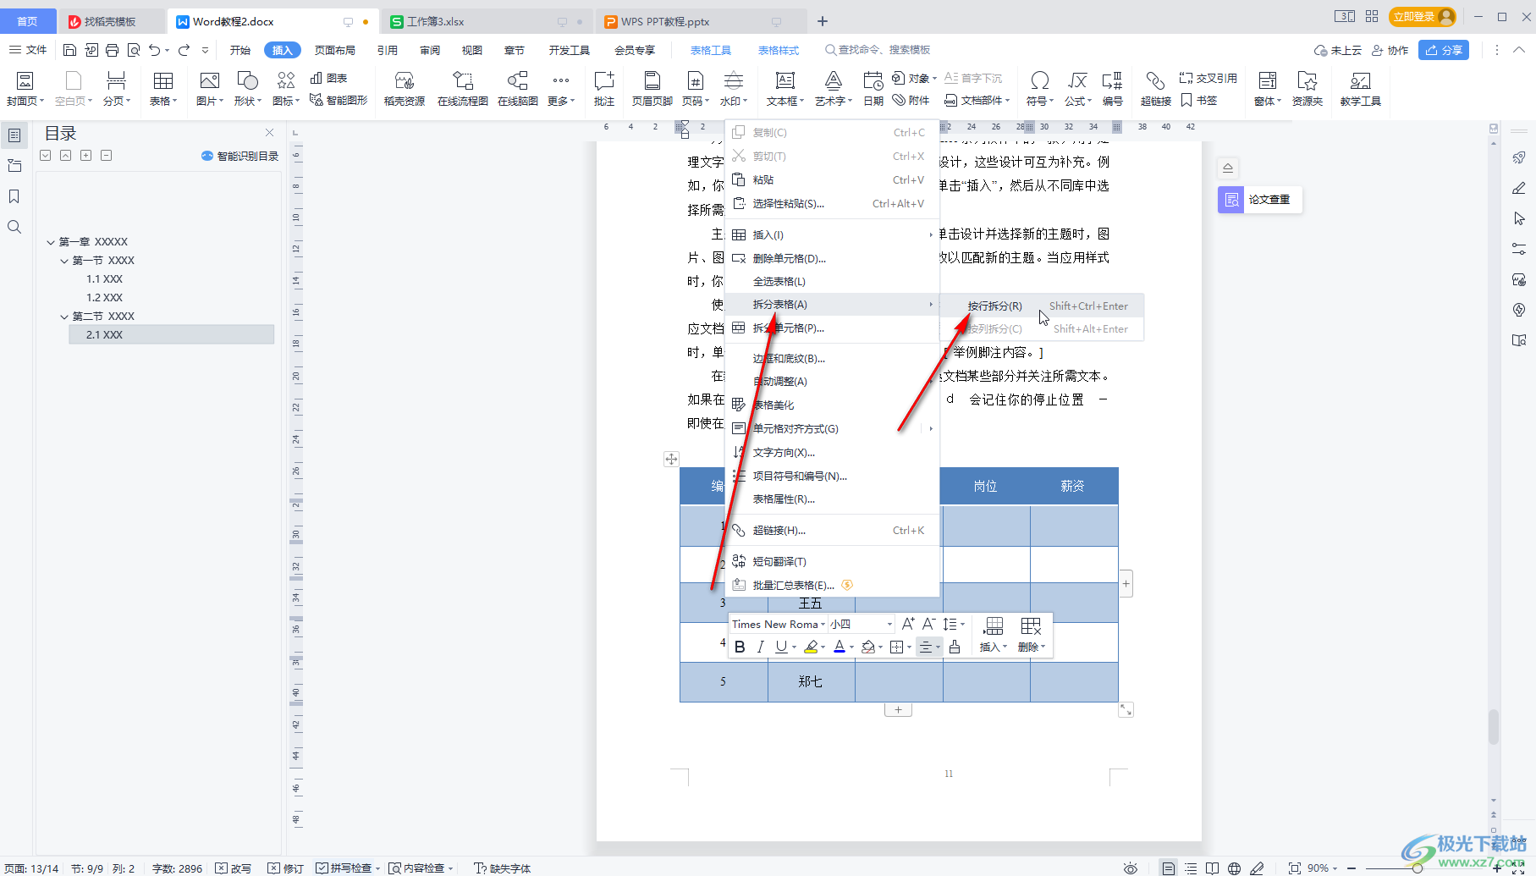Screen dimensions: 1536x876
Task: Switch to reading view
Action: click(1213, 868)
